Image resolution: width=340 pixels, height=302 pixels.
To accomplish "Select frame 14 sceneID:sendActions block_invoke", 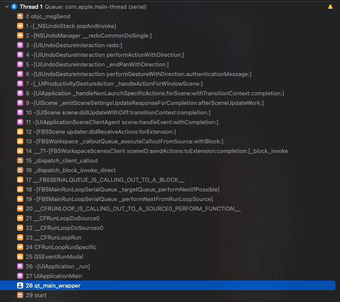I will point(157,151).
